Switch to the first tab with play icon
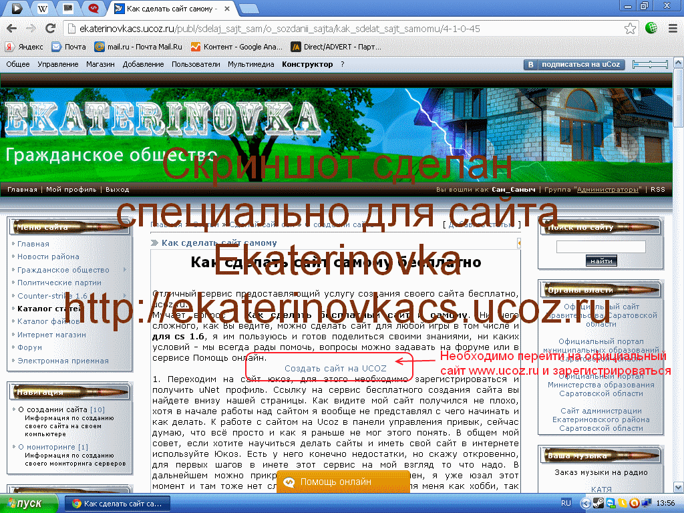The height and width of the screenshot is (513, 684). pyautogui.click(x=17, y=8)
